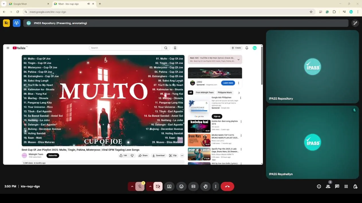Open a new browser tab
The height and width of the screenshot is (203, 362).
[x=100, y=4]
